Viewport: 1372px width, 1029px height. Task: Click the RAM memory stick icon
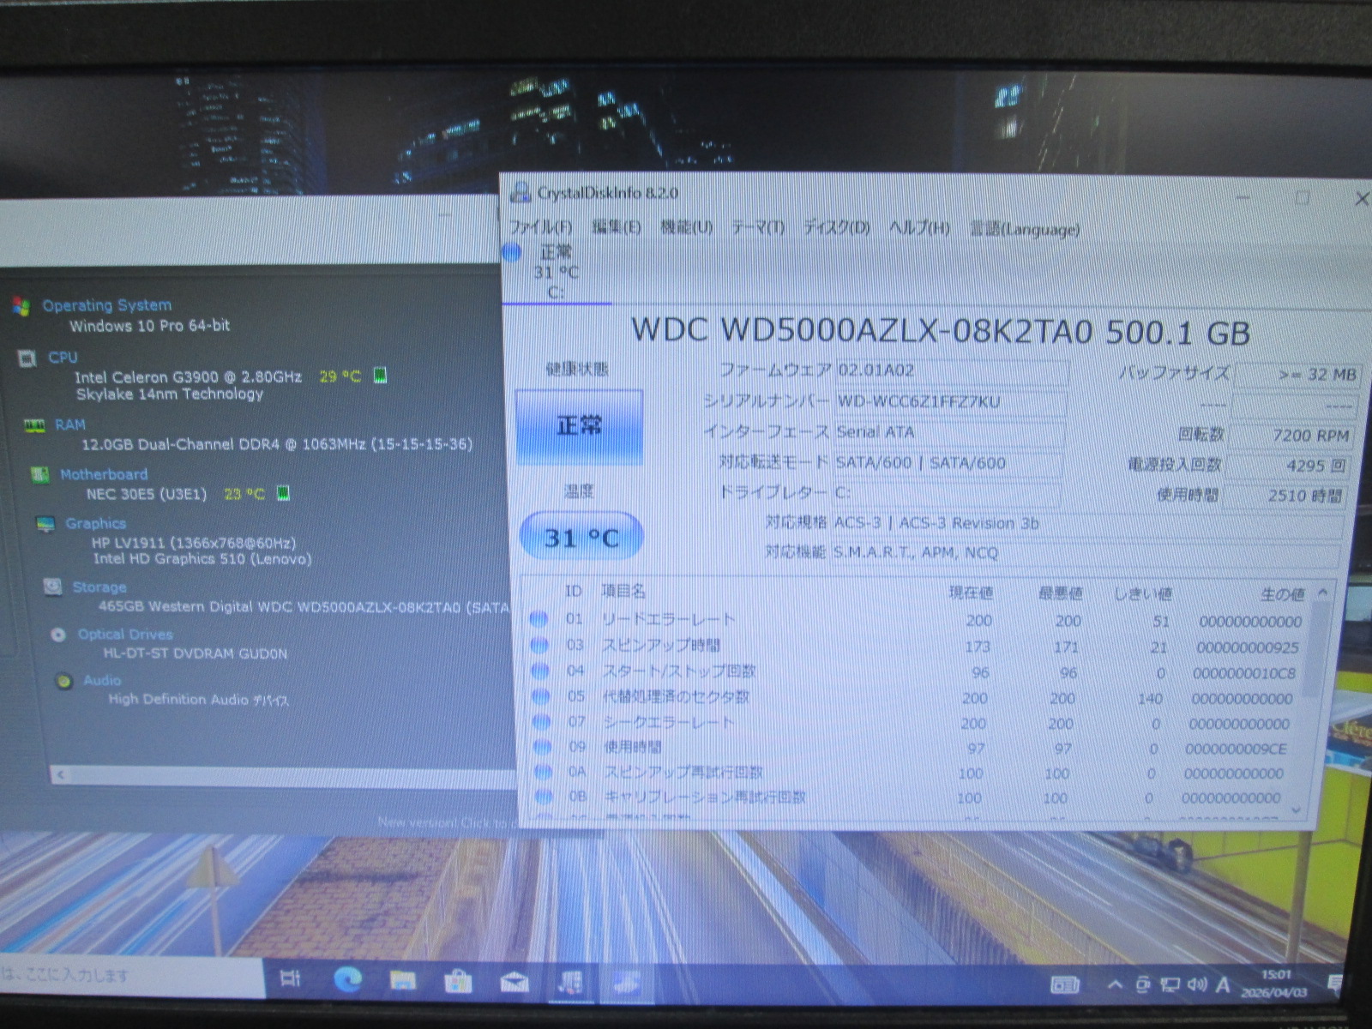pyautogui.click(x=34, y=425)
